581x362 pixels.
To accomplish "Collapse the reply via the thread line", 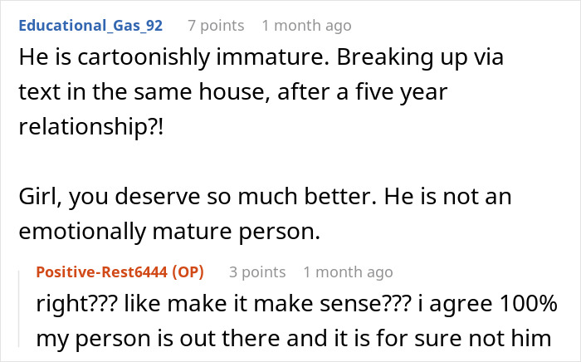I will 19,309.
